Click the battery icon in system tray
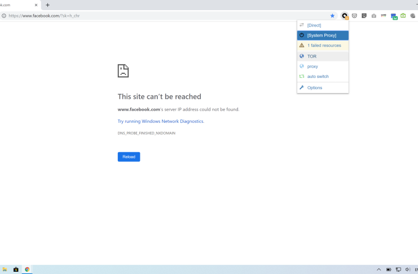Screen dimensions: 418x274 [x=389, y=269]
